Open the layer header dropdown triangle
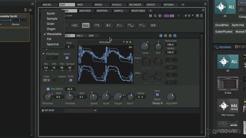 coord(193,16)
